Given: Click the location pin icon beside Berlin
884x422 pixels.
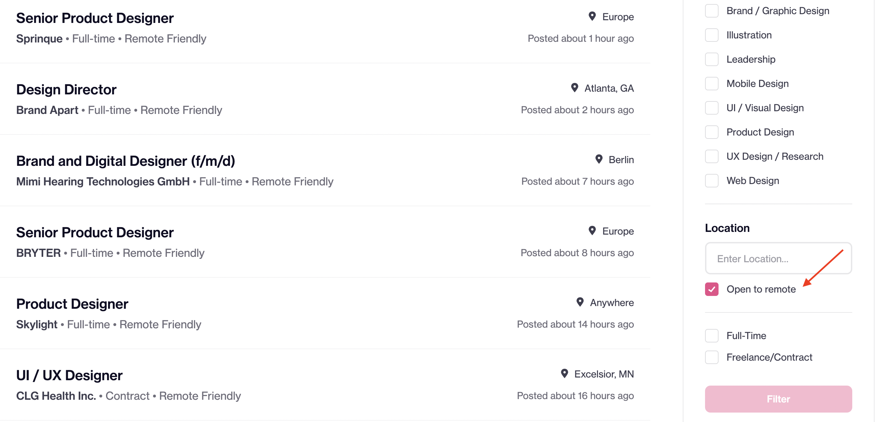Looking at the screenshot, I should pos(599,159).
